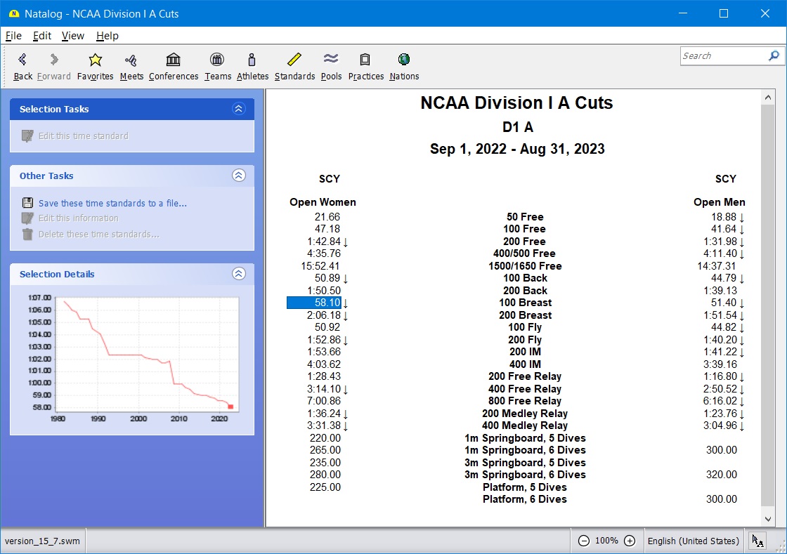Collapse the Selection Tasks panel

[x=239, y=109]
